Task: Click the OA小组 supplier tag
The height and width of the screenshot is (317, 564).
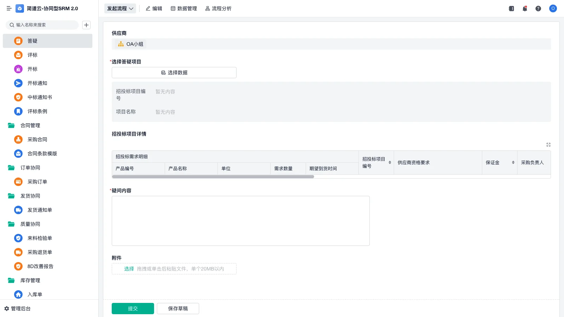Action: (130, 44)
